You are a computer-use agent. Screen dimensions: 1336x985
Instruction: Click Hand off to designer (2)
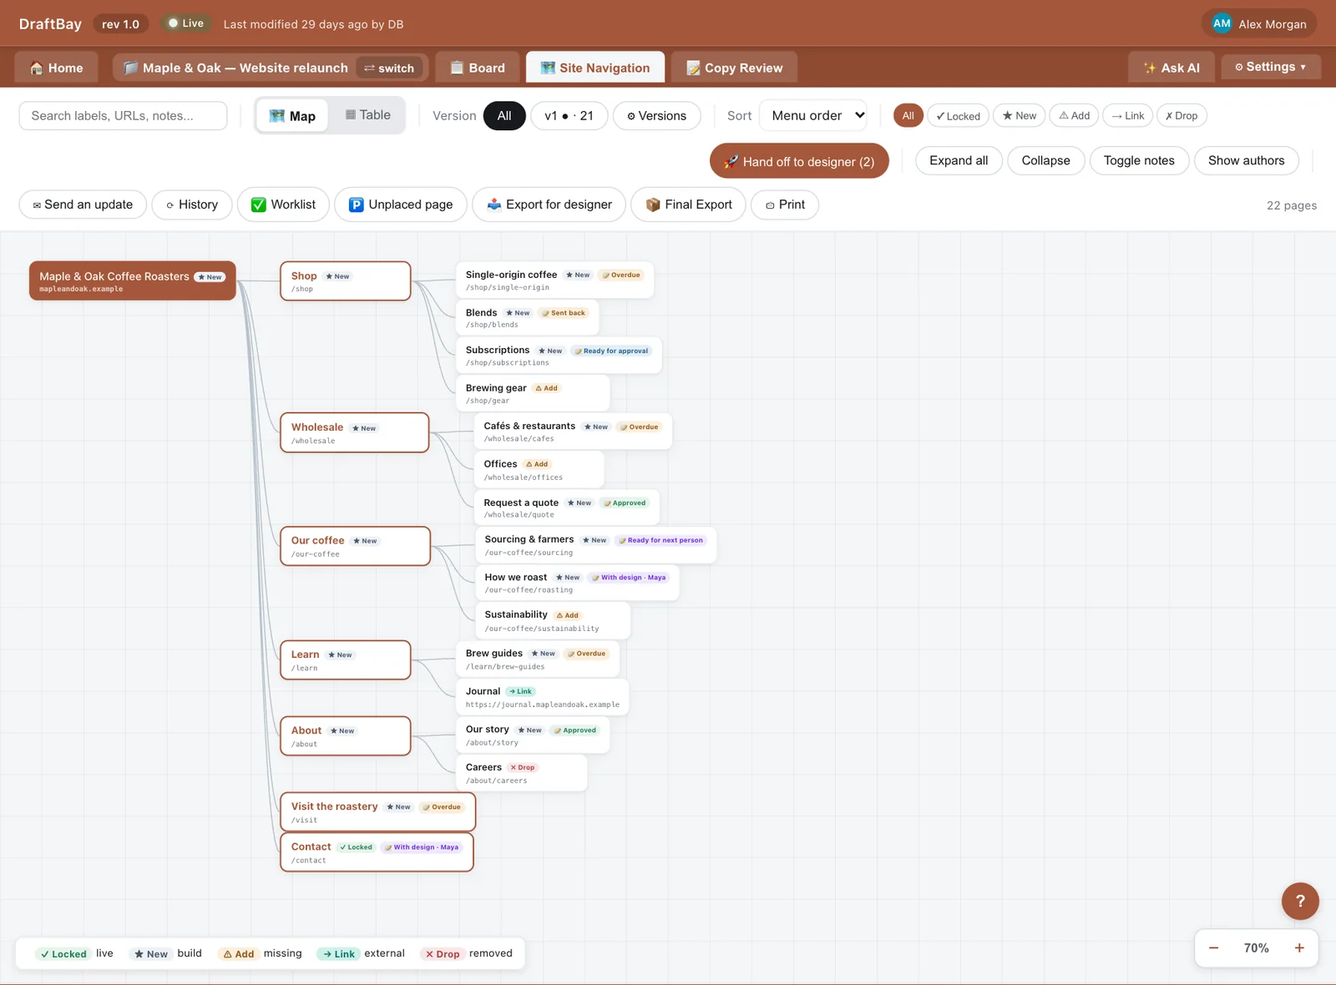tap(799, 161)
